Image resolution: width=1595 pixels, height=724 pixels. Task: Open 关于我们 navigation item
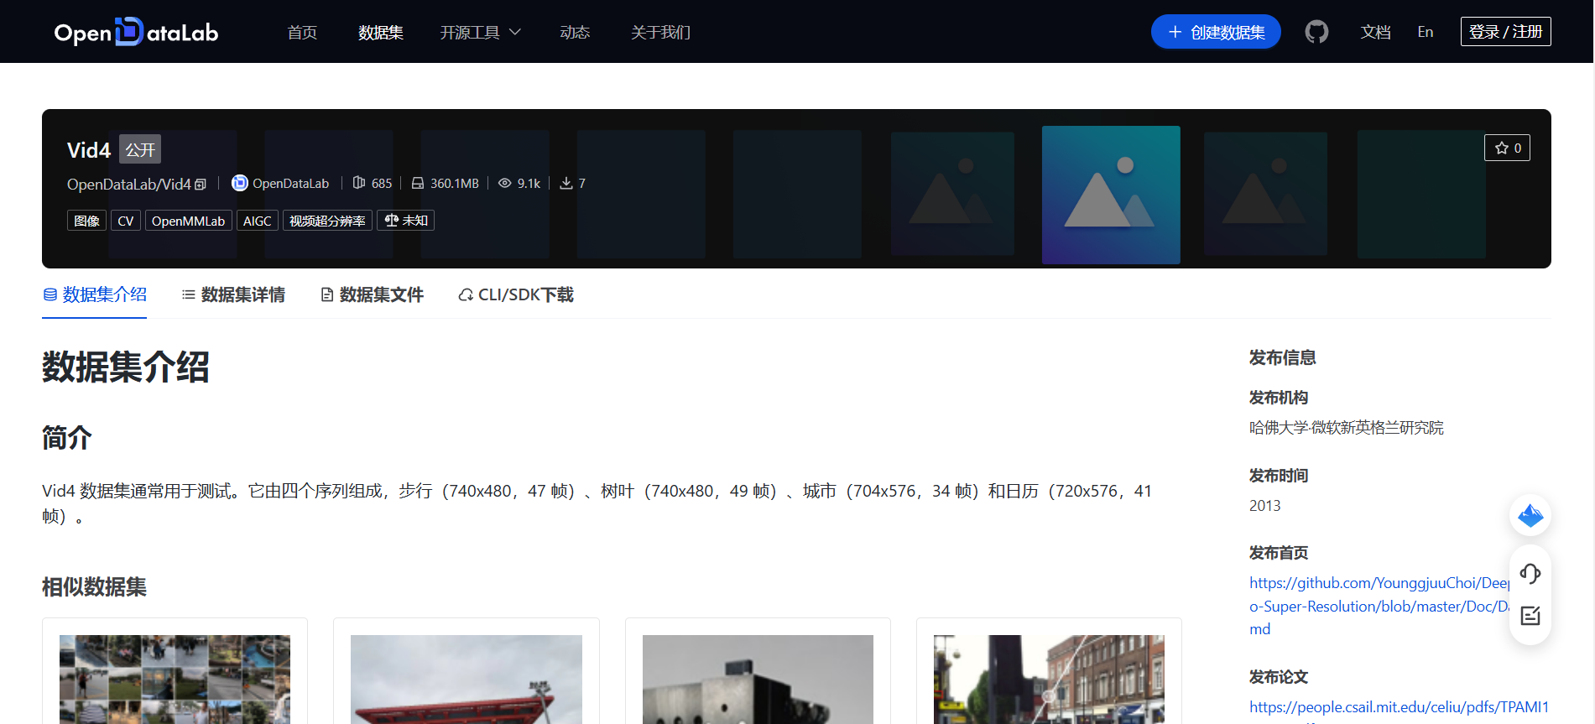click(660, 32)
